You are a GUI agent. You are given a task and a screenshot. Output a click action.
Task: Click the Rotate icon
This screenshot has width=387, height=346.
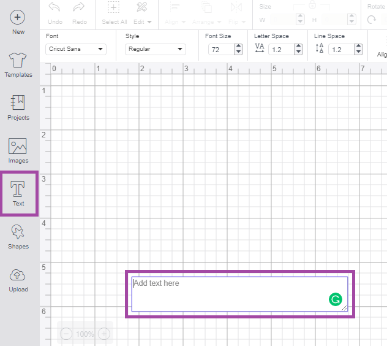point(372,20)
